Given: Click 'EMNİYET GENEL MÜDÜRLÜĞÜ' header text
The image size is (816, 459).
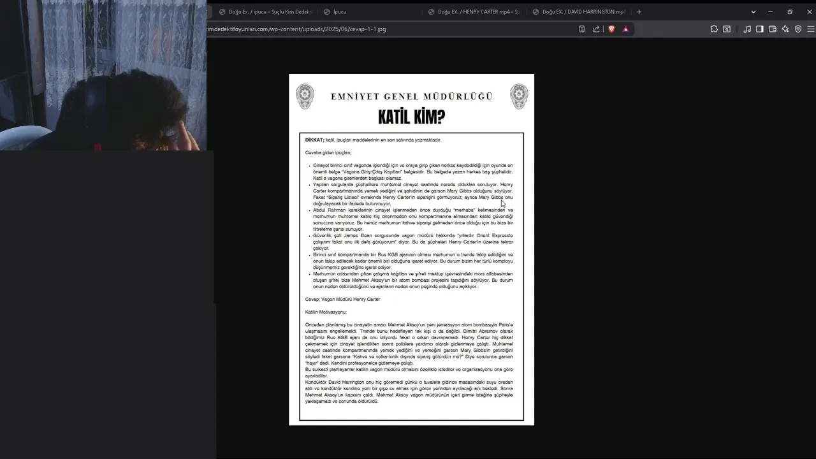Looking at the screenshot, I should pyautogui.click(x=412, y=96).
